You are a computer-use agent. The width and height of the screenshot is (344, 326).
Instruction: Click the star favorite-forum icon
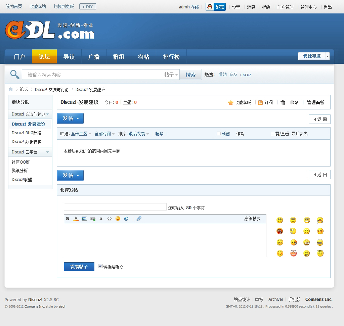click(x=230, y=103)
